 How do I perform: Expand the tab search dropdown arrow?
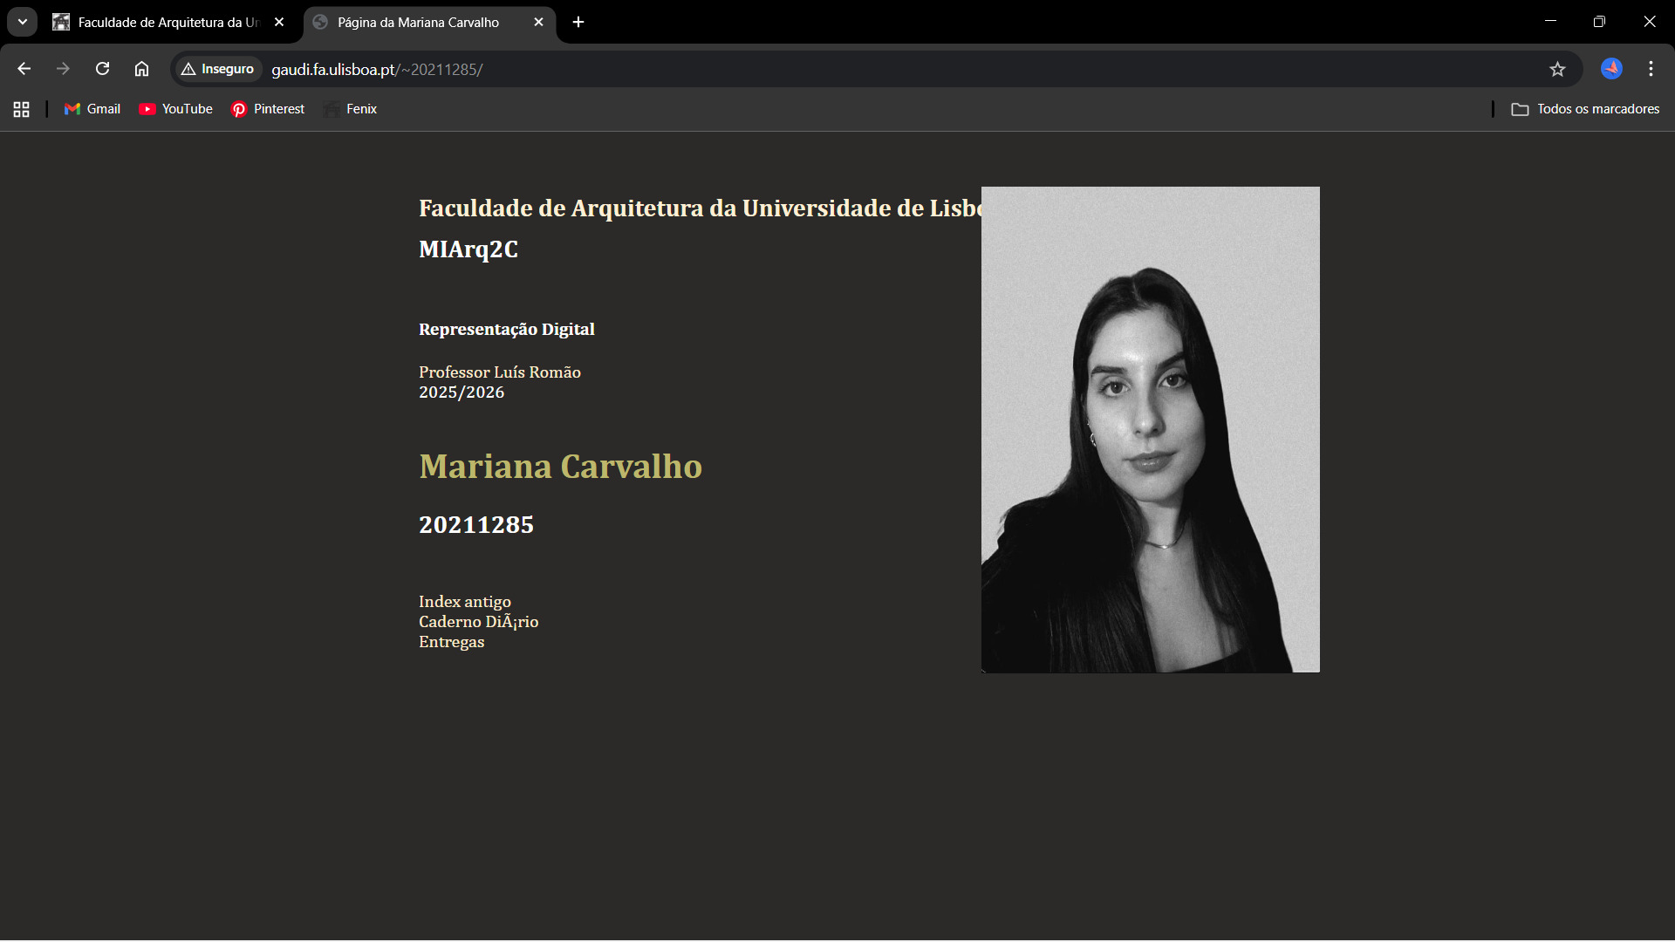click(x=23, y=22)
